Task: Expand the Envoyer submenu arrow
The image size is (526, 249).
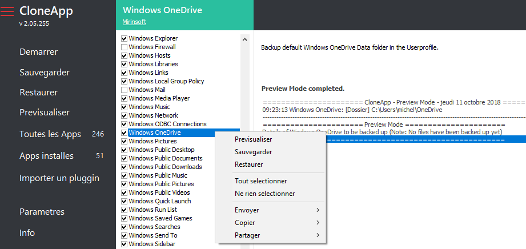Action: (318, 210)
